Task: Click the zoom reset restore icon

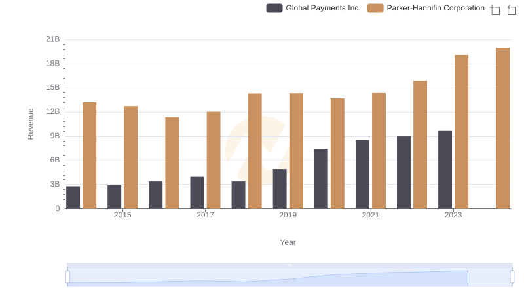Action: tap(512, 10)
